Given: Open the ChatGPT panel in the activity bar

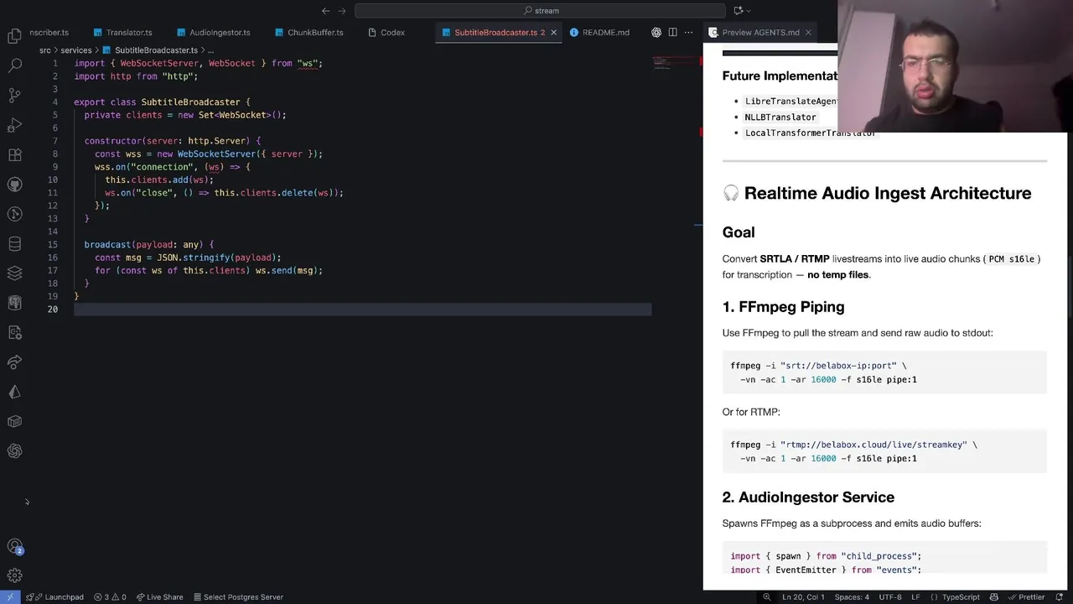Looking at the screenshot, I should coord(14,451).
